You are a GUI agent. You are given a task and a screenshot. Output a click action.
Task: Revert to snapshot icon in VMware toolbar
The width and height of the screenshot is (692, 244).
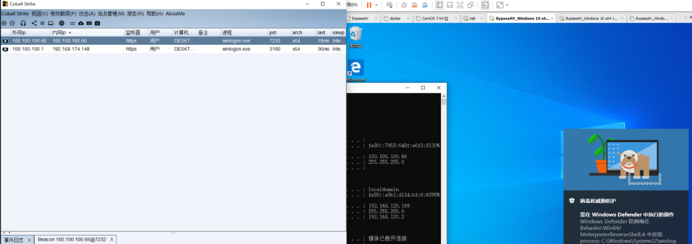(x=415, y=5)
